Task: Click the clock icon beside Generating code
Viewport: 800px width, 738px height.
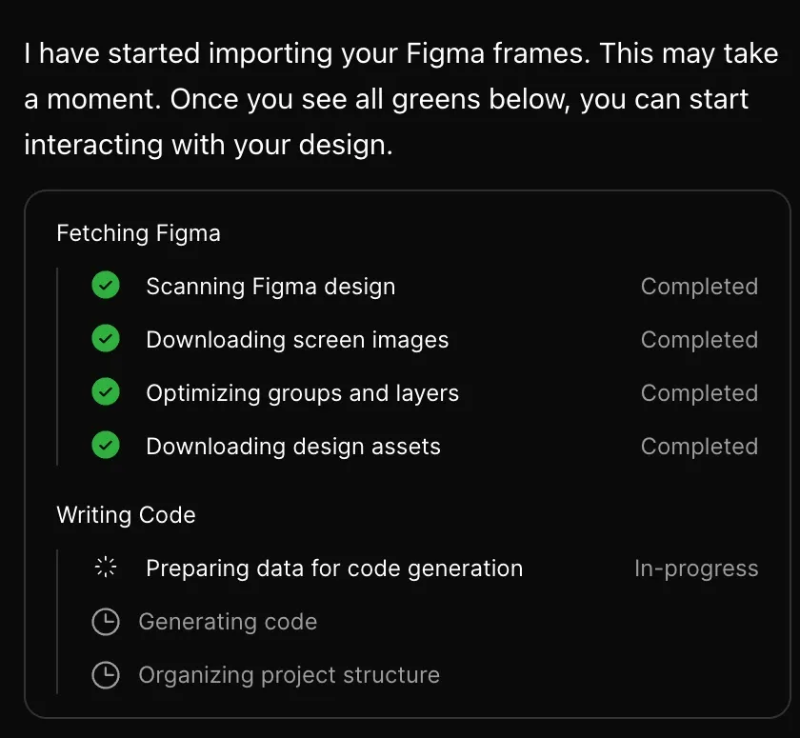Action: point(106,622)
